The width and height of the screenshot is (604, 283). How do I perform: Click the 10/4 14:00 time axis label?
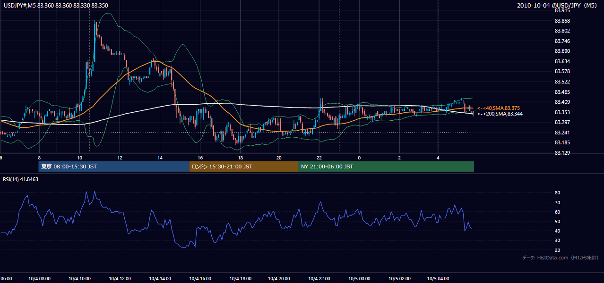coord(160,278)
